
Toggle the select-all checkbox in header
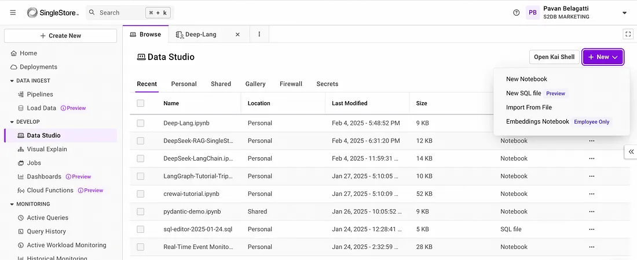(x=141, y=103)
